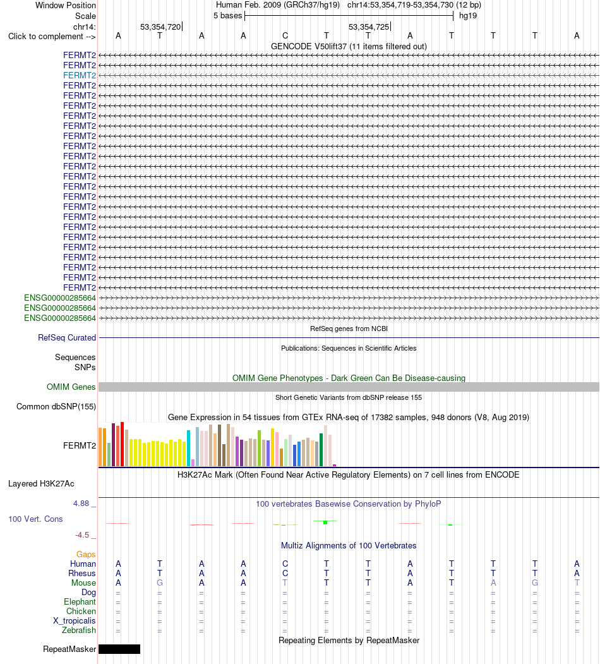Click the 'chr14:' ruler label

pyautogui.click(x=85, y=27)
